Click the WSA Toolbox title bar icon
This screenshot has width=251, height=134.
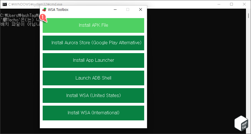pos(44,9)
